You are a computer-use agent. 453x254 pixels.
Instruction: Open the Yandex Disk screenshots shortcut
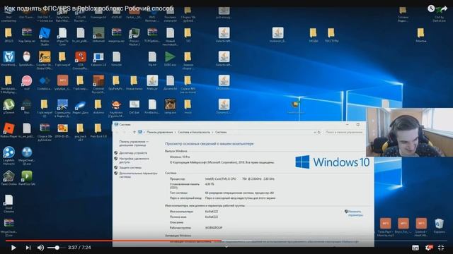(x=62, y=108)
